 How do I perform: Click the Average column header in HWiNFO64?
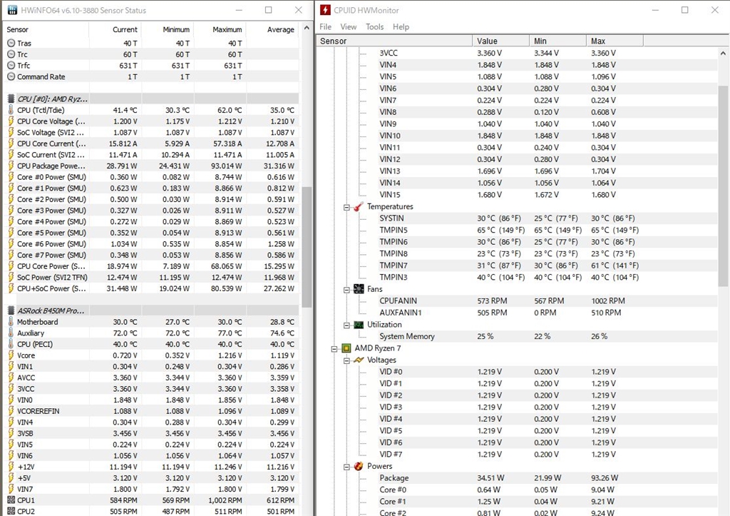(272, 29)
